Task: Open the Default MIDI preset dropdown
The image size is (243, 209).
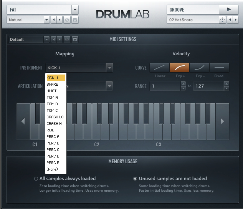Action: point(46,40)
